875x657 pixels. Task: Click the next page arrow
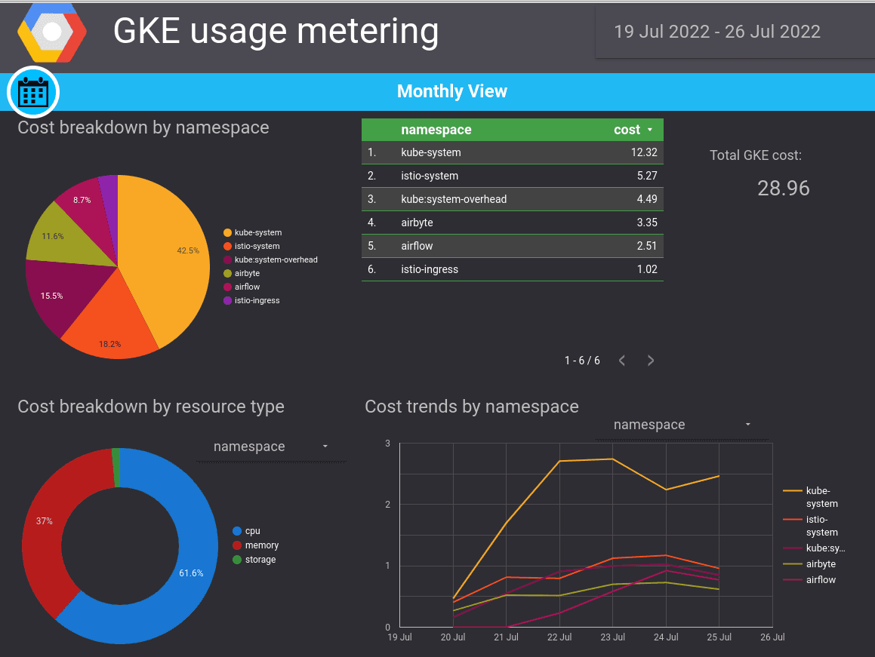650,361
